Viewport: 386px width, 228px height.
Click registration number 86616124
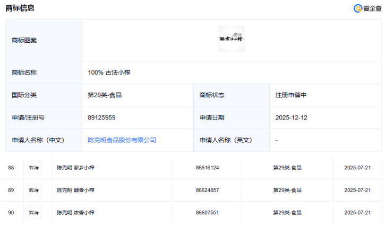(x=207, y=168)
